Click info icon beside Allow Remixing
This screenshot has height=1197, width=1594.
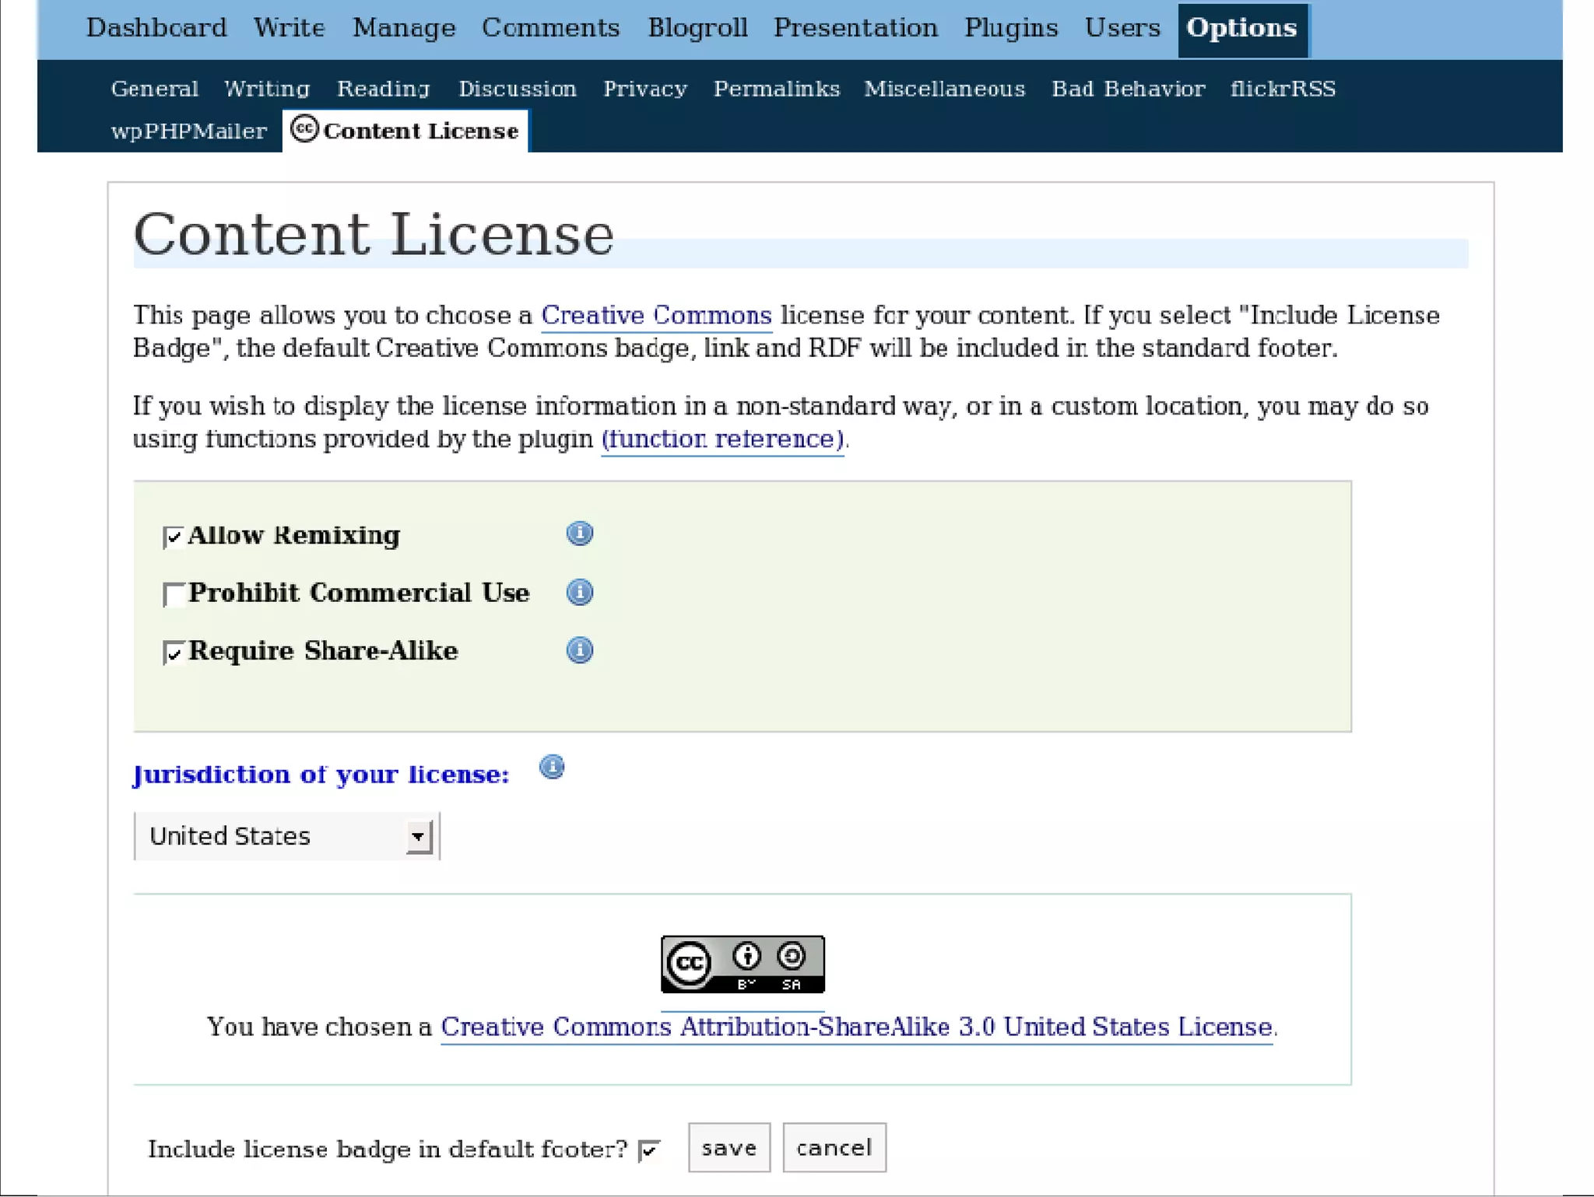(x=579, y=534)
